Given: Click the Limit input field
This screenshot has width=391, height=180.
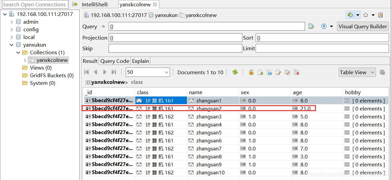Looking at the screenshot, I should 322,48.
